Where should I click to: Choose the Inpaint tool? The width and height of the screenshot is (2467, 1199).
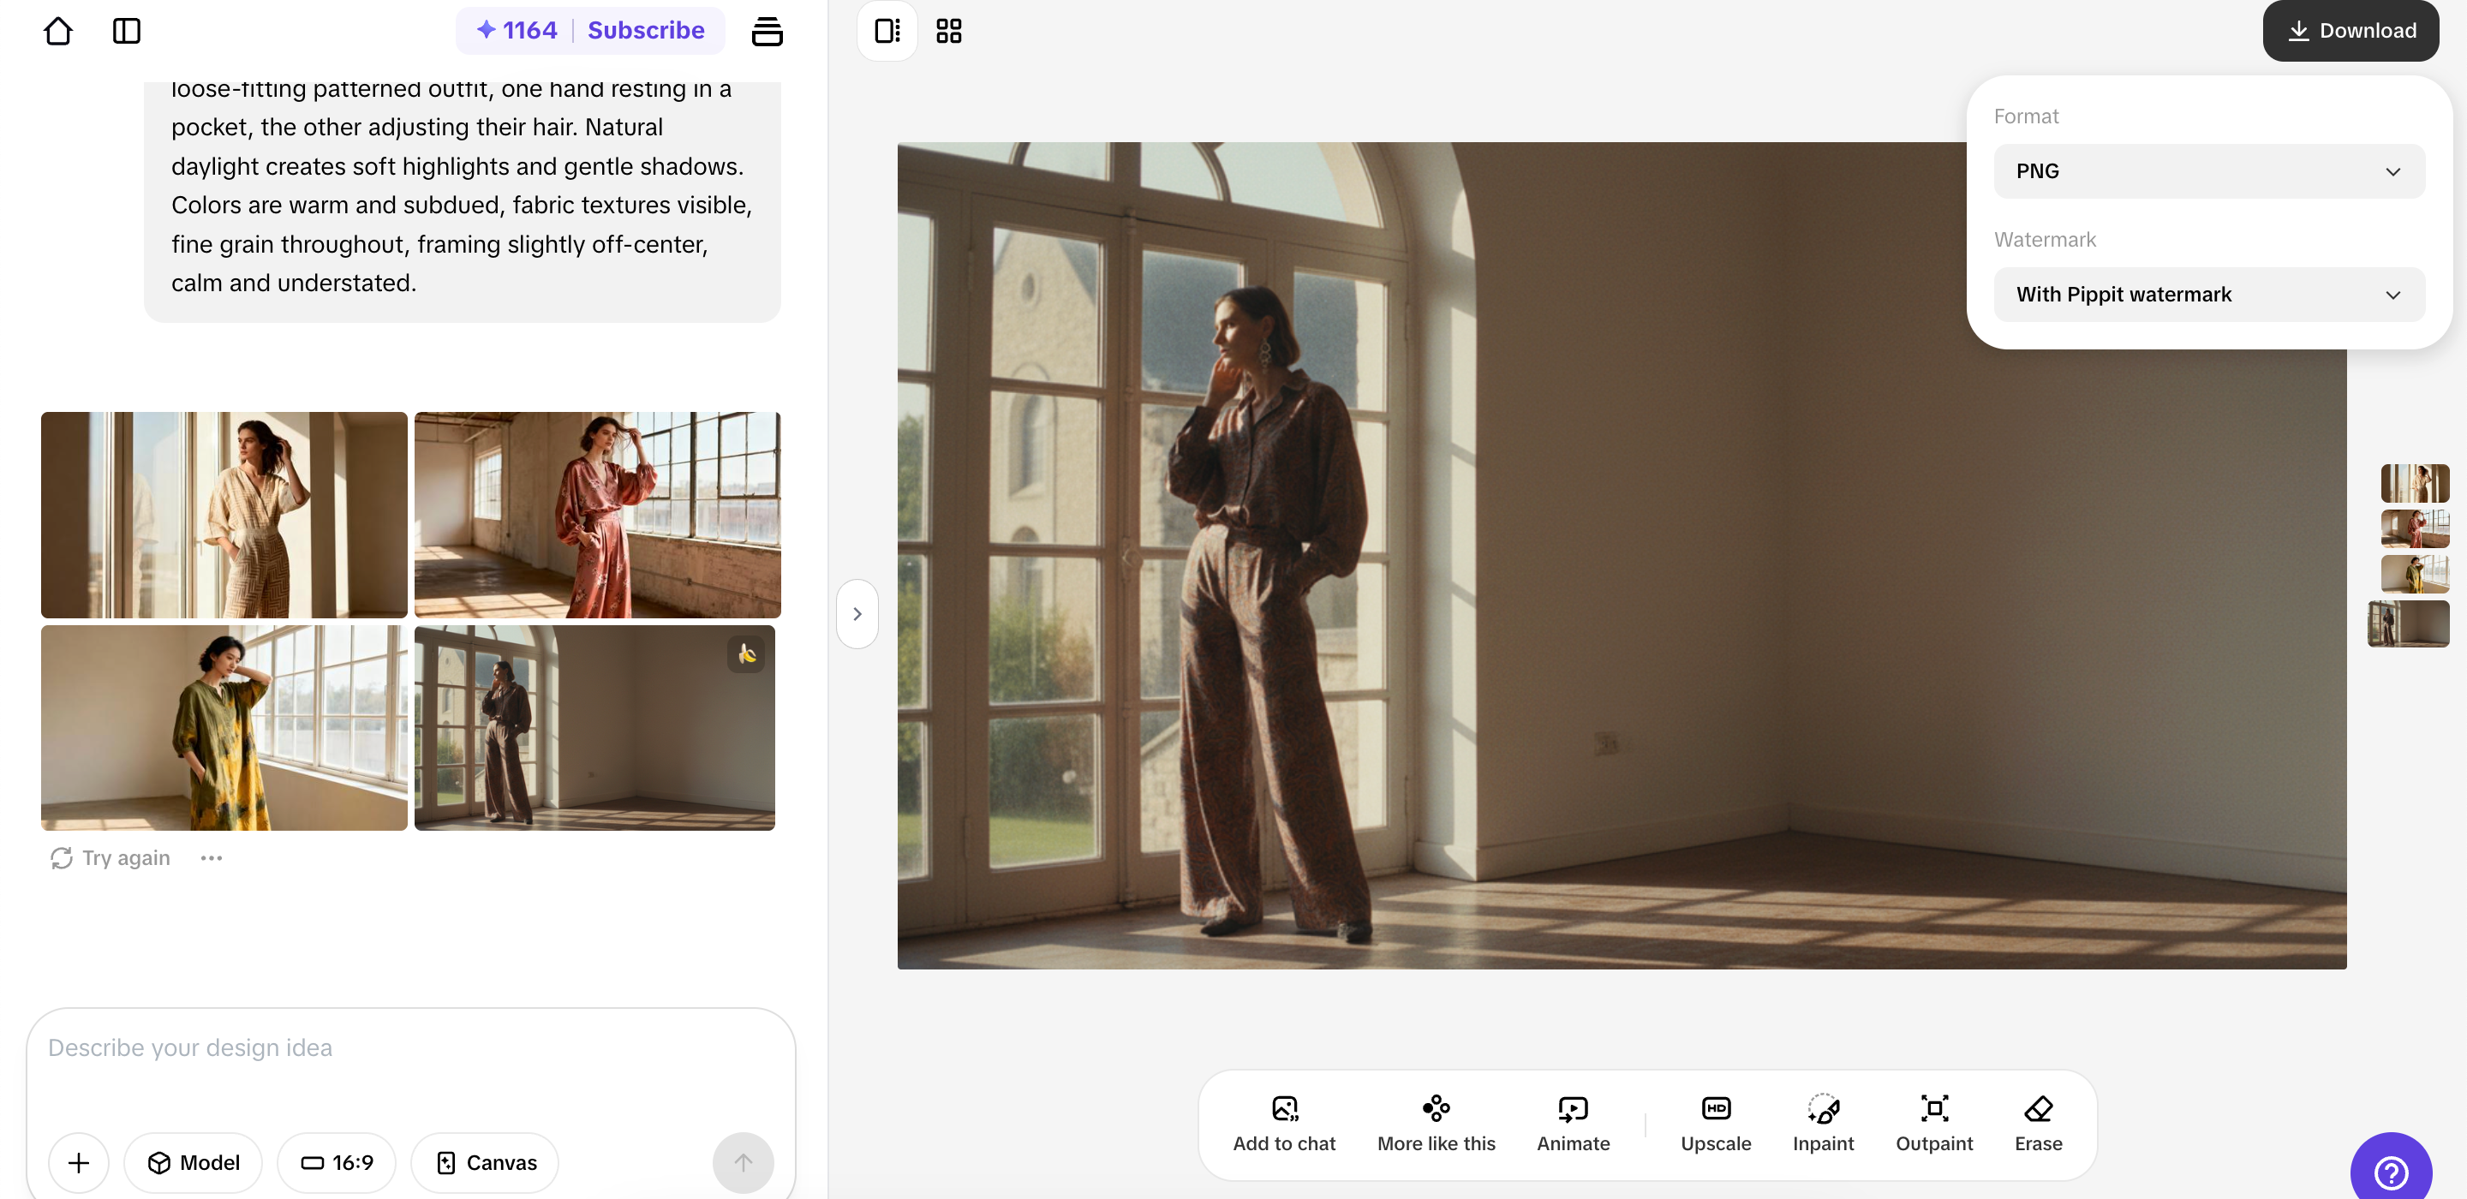[1823, 1124]
